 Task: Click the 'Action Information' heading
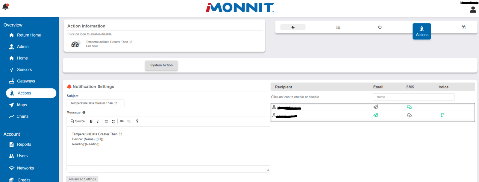pyautogui.click(x=86, y=26)
